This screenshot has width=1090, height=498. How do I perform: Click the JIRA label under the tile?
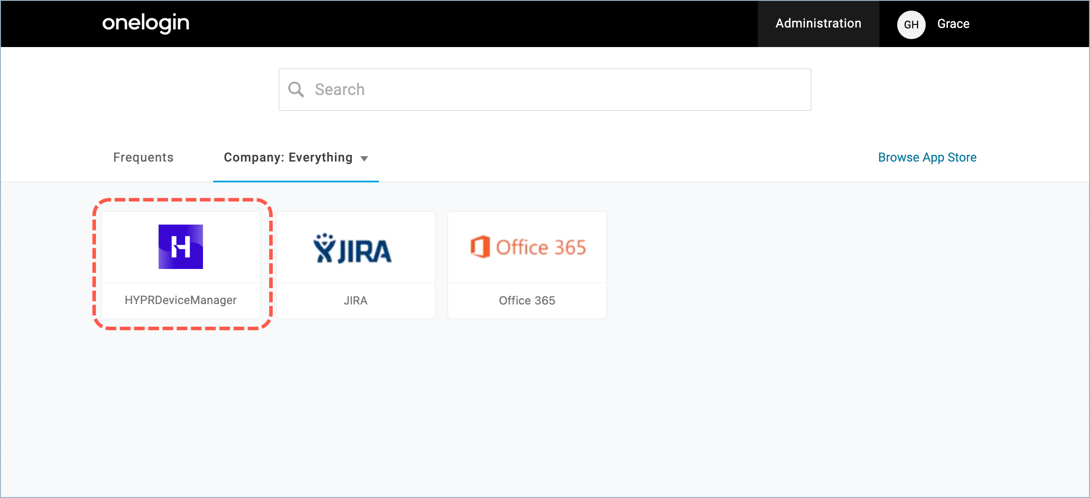point(355,301)
